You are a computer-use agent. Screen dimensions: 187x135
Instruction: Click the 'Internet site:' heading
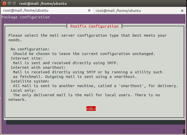[x=27, y=58]
